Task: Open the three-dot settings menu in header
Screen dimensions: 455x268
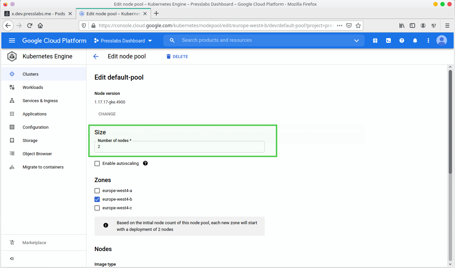Action: [x=428, y=40]
